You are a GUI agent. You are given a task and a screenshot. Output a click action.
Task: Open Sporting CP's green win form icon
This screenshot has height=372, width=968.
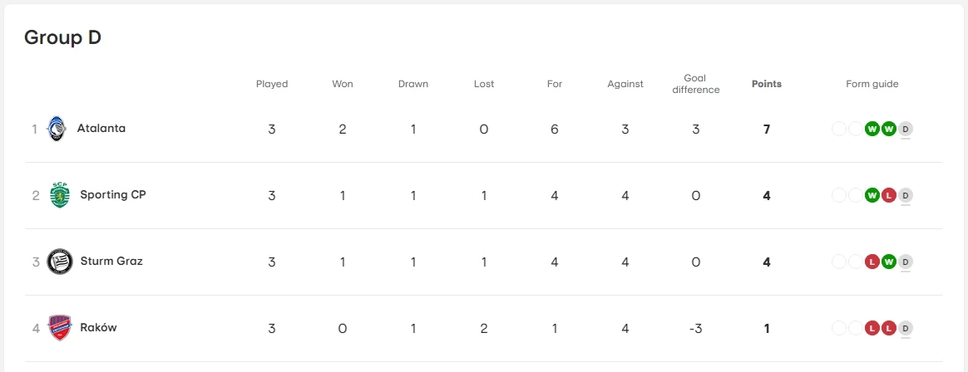pos(872,195)
